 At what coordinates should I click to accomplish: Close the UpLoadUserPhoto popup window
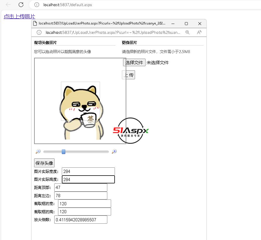pyautogui.click(x=200, y=24)
